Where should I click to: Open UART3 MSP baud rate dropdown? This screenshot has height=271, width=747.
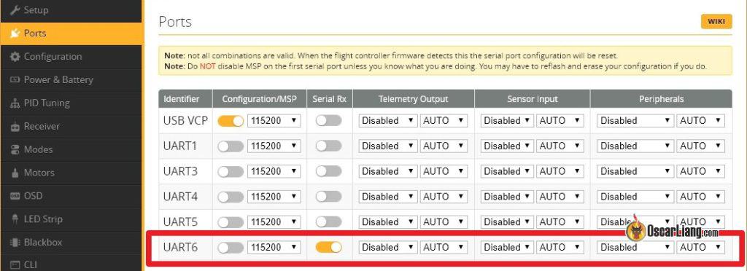coord(274,171)
